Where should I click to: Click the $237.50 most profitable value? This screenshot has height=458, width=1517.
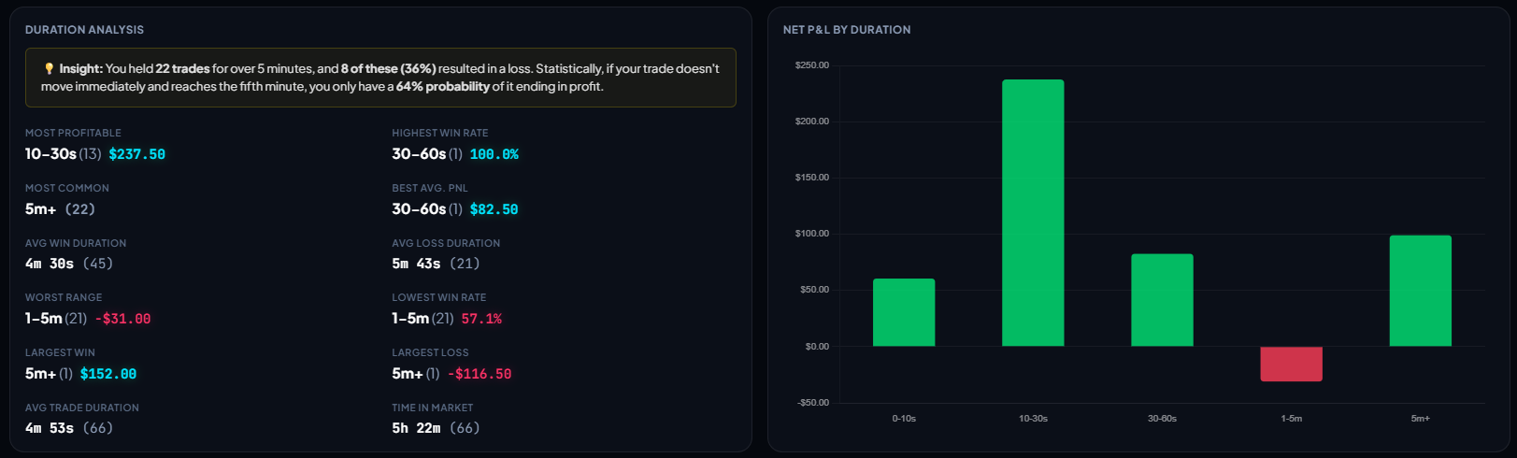point(136,154)
